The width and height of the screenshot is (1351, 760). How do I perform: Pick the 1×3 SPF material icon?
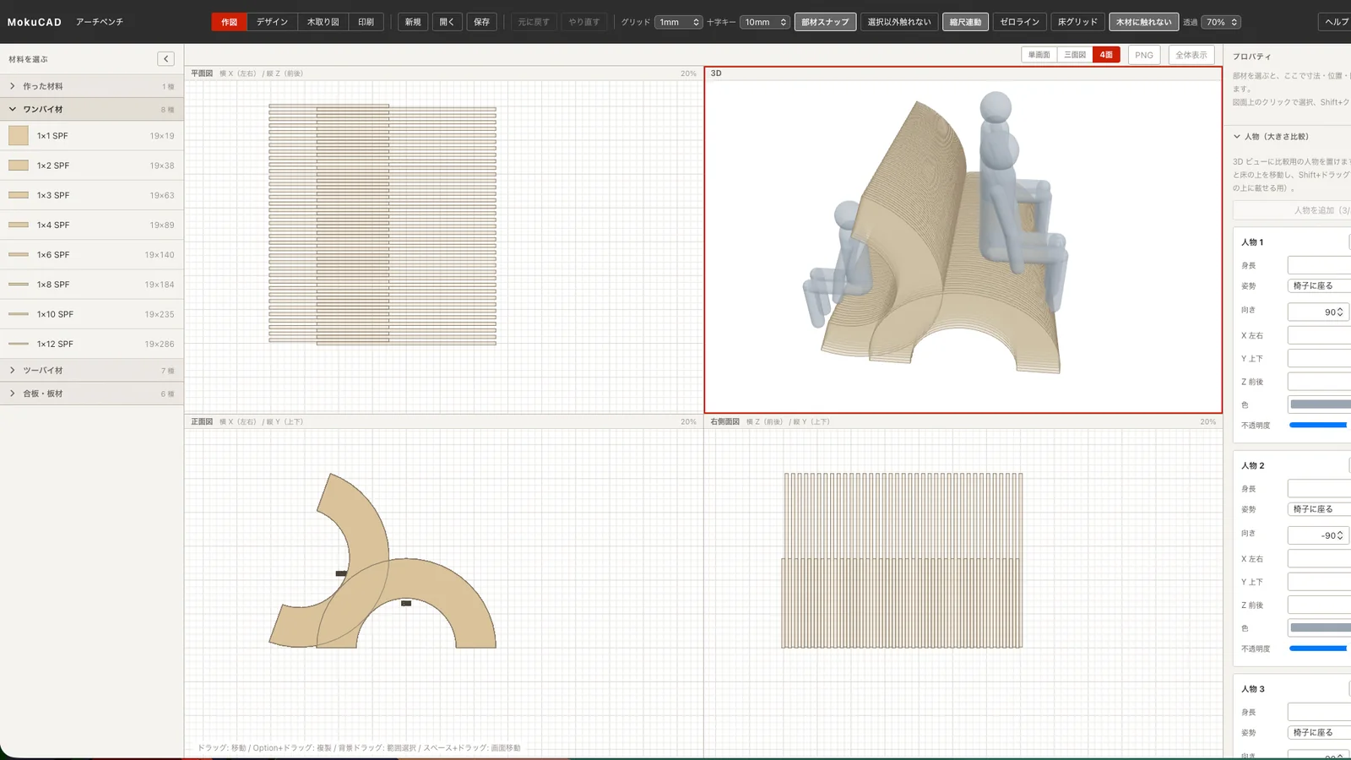pyautogui.click(x=19, y=195)
